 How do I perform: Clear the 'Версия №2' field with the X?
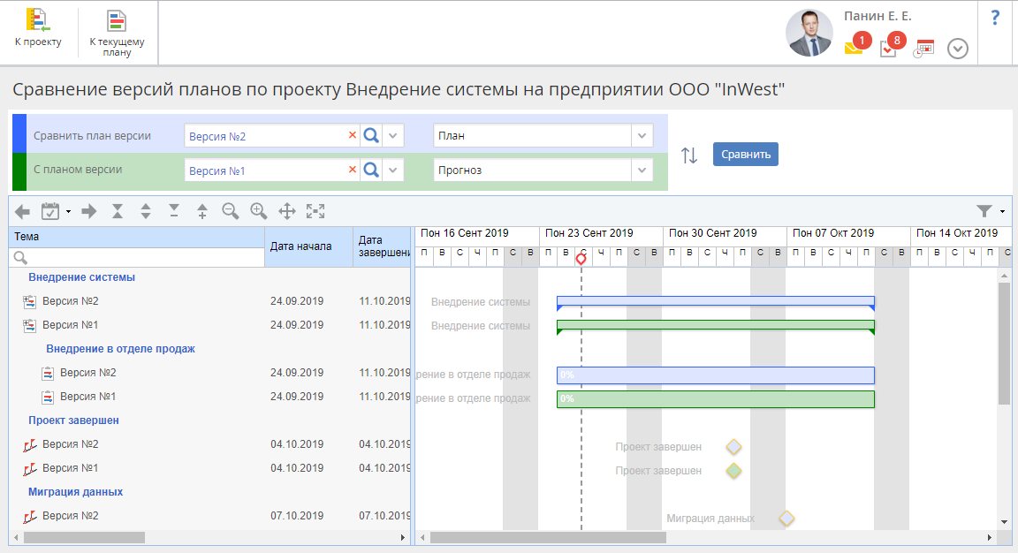(353, 136)
